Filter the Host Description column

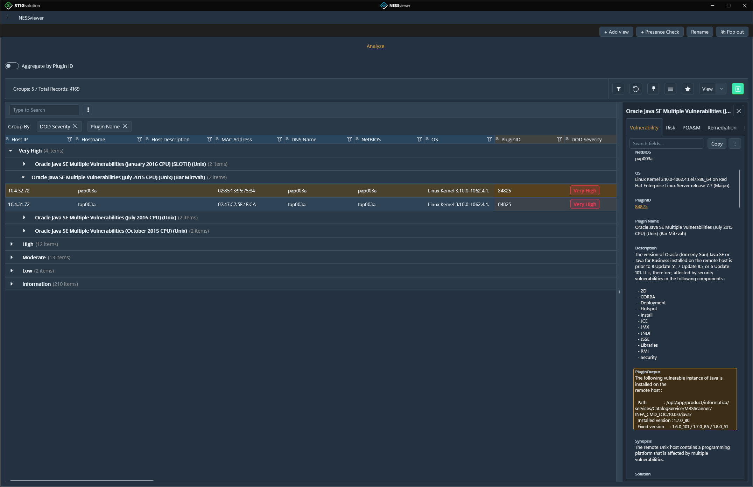[209, 139]
